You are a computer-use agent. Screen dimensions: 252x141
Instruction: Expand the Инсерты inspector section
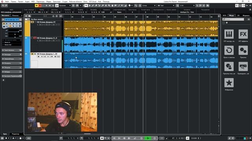coord(12,63)
